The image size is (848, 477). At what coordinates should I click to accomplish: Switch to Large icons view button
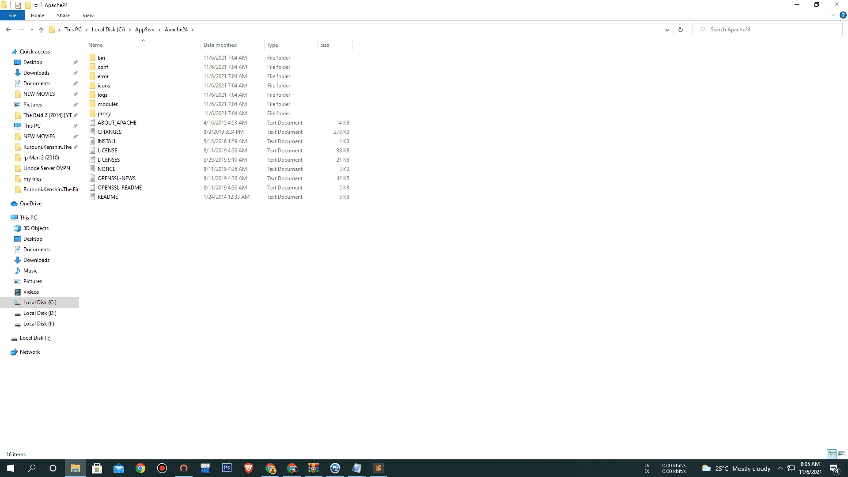pos(841,454)
